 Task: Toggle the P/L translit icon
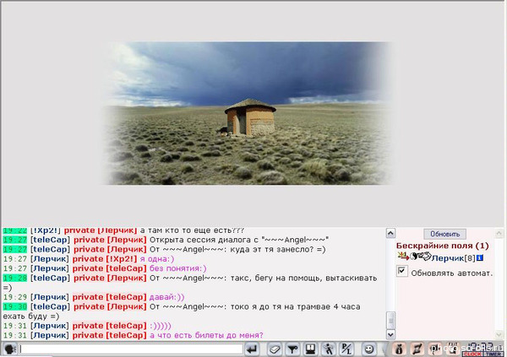point(346,349)
